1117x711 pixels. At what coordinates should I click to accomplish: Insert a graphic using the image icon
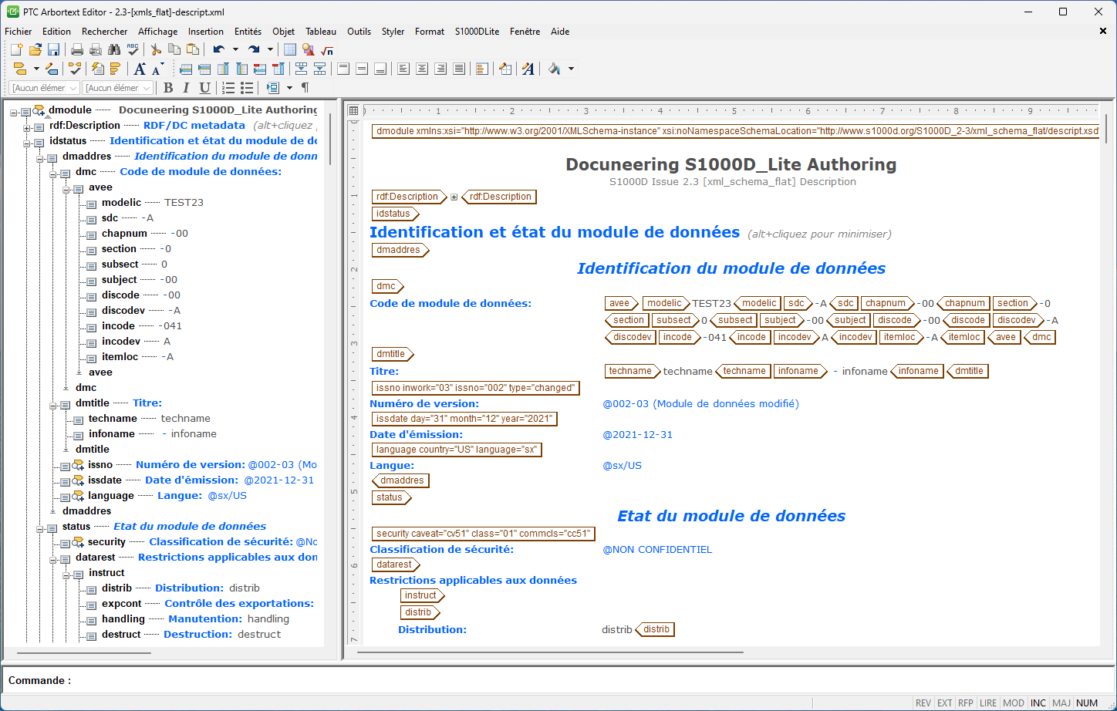pos(309,49)
